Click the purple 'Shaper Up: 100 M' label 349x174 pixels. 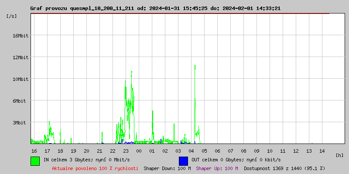(217, 168)
